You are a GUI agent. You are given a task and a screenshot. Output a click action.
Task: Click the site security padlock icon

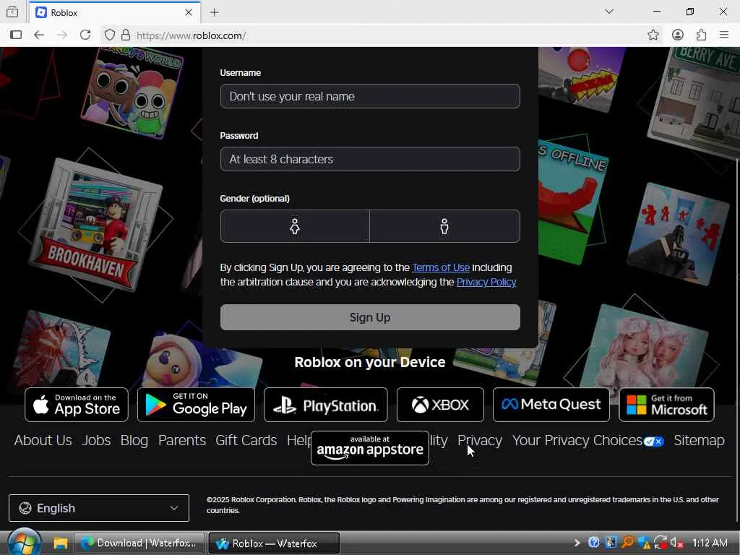click(126, 35)
